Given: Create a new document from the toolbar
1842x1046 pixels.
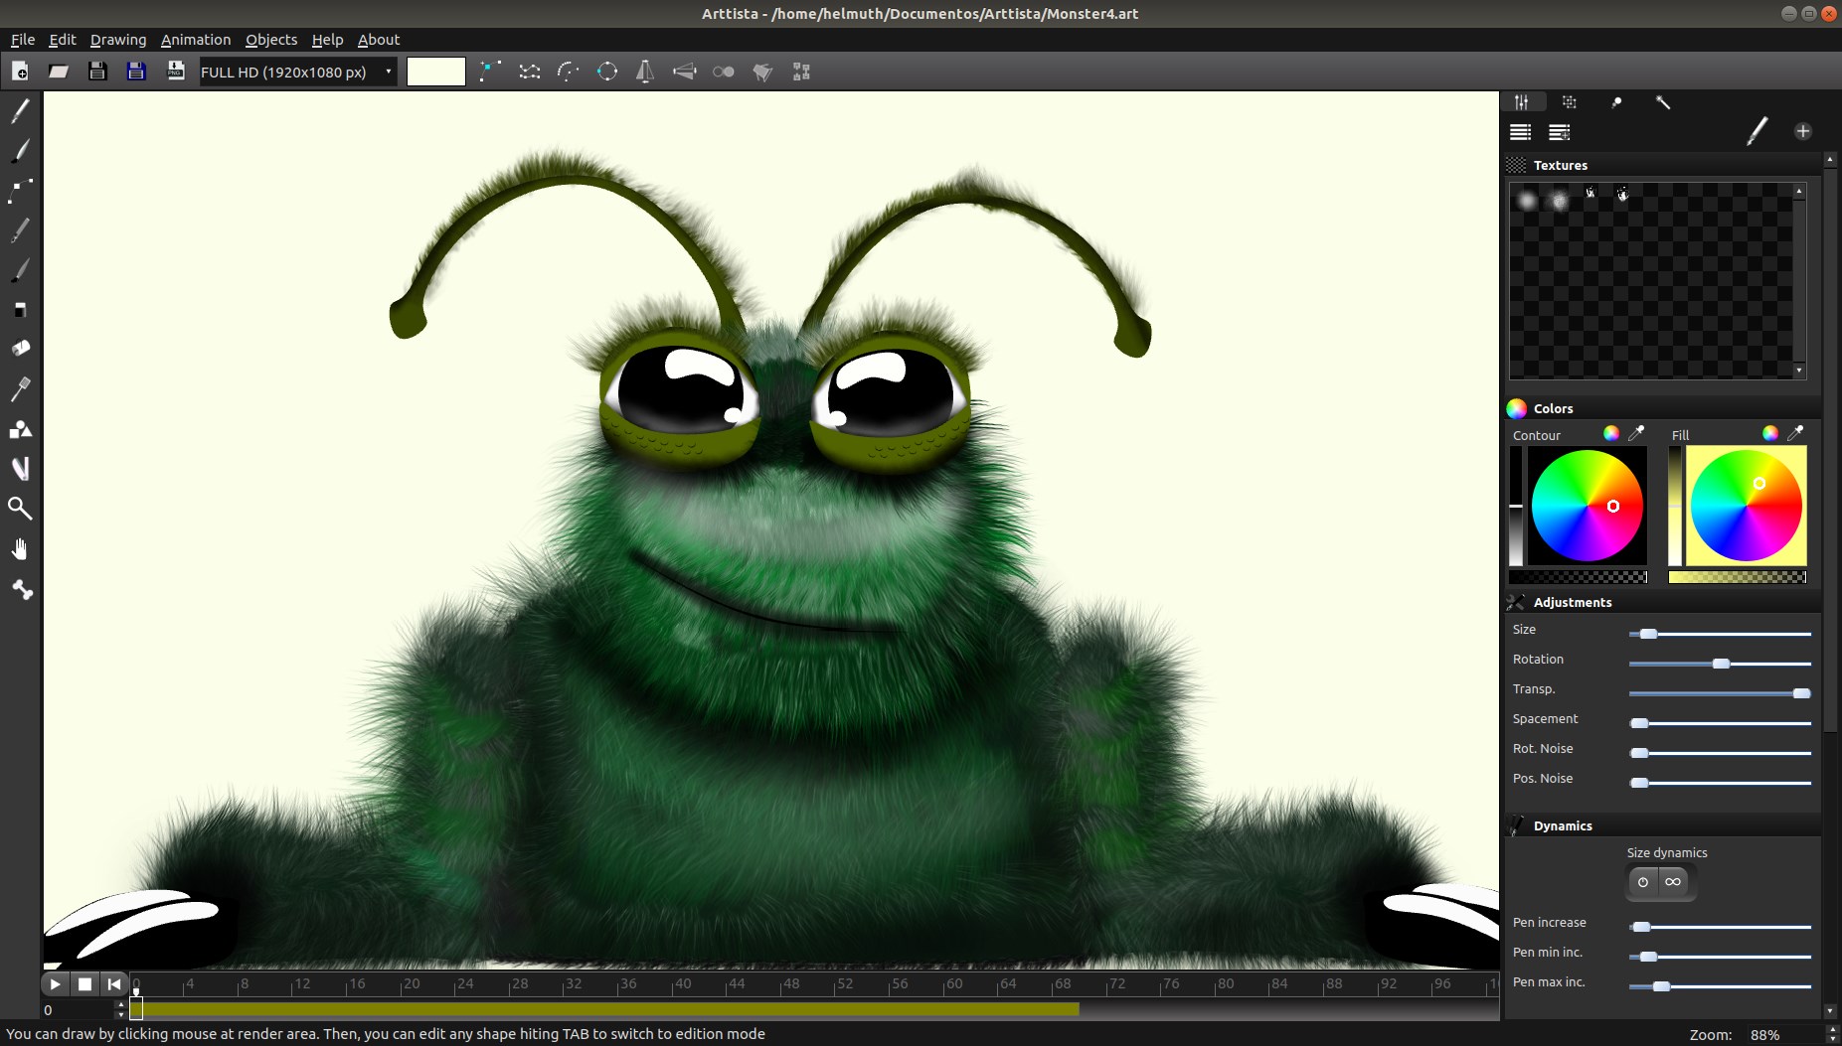Looking at the screenshot, I should point(20,72).
